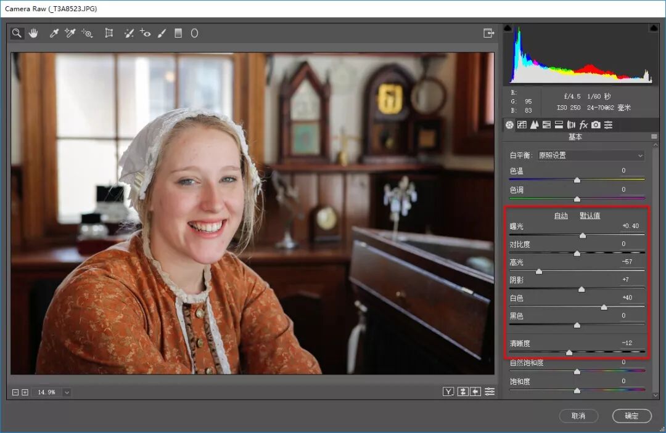Click the 曝光 exposure slider handle
666x433 pixels.
pyautogui.click(x=583, y=235)
